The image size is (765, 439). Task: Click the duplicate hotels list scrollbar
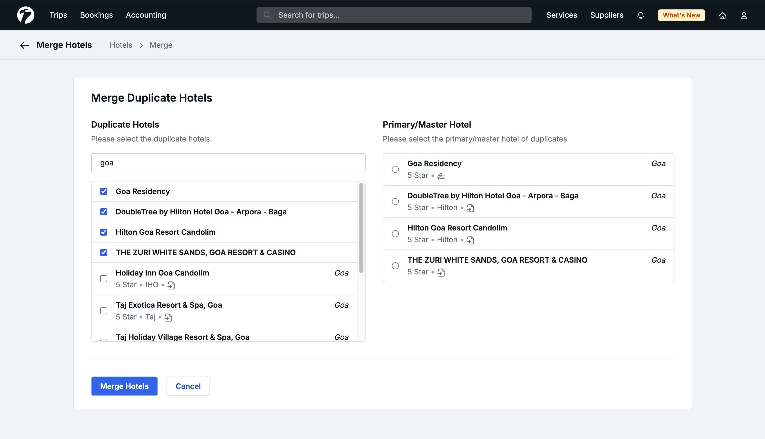[x=361, y=228]
